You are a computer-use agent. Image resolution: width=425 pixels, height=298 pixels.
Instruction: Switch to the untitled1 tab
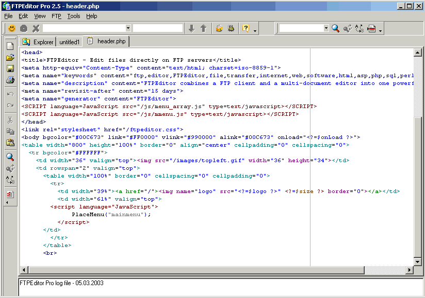click(x=70, y=42)
